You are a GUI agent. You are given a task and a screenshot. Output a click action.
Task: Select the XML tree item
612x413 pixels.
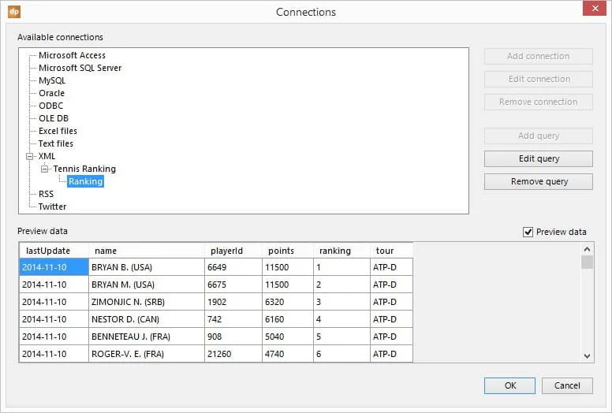(47, 156)
